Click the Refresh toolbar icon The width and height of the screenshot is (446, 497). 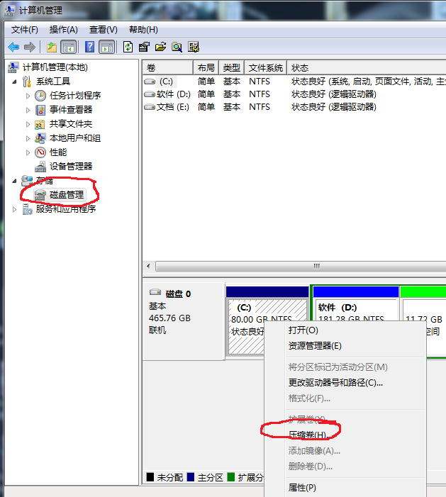pos(128,48)
